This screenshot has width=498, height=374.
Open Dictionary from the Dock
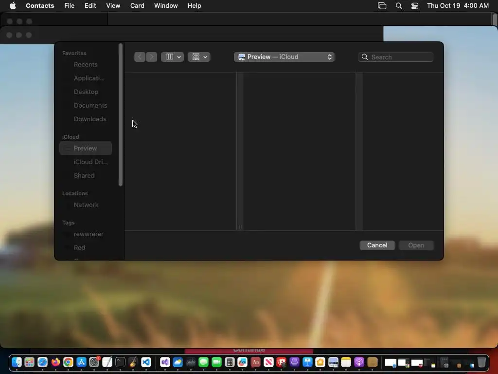(256, 362)
